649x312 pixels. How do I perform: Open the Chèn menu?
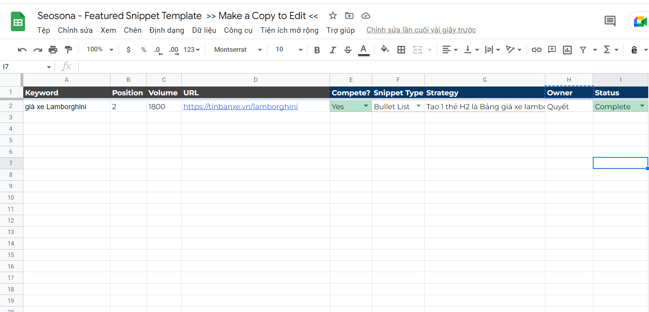(x=133, y=30)
